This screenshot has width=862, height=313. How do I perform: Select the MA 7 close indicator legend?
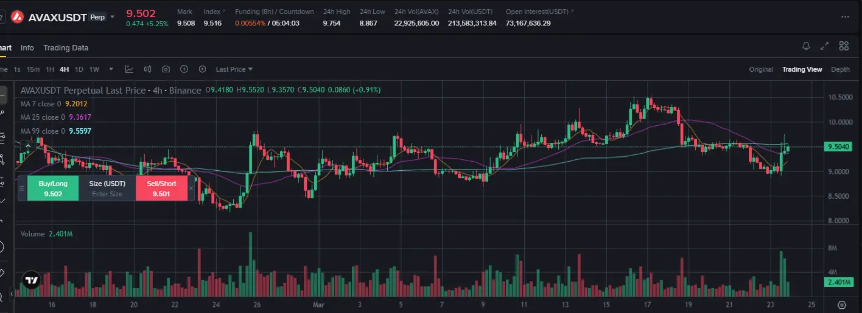pyautogui.click(x=54, y=104)
